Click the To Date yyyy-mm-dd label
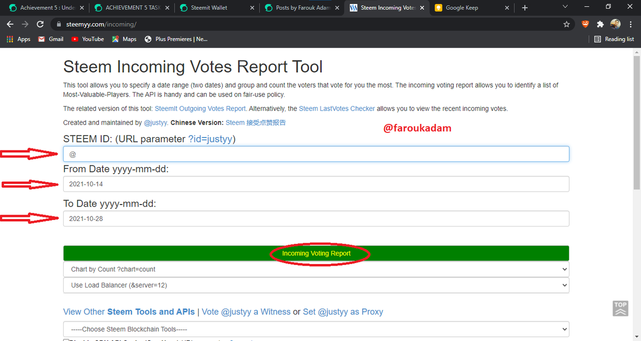Screen dimensions: 641x341 (x=110, y=203)
